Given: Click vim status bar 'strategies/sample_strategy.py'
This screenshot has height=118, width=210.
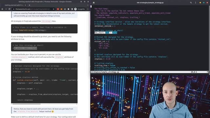Looking at the screenshot, I should 105,72.
